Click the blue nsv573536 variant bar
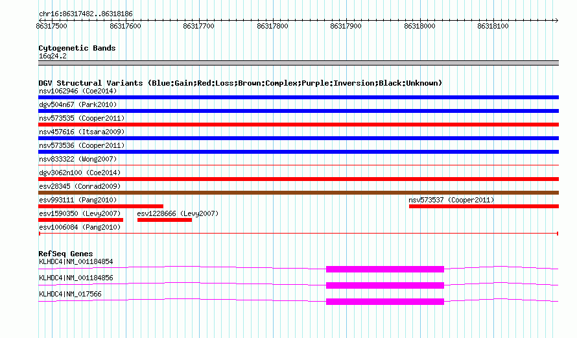This screenshot has height=338, width=577. (x=298, y=152)
